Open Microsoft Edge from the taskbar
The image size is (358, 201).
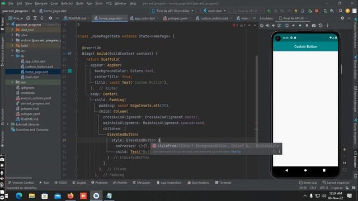tap(19, 195)
